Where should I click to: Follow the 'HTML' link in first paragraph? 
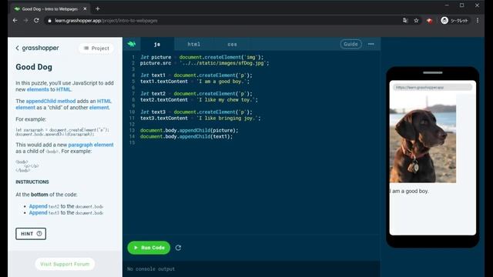[63, 89]
